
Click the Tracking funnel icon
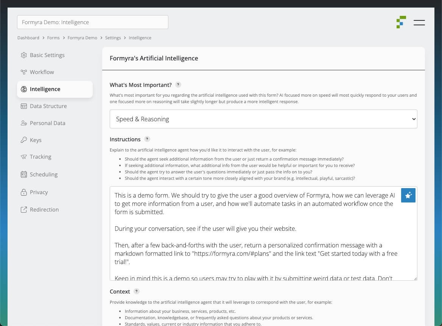coord(24,157)
